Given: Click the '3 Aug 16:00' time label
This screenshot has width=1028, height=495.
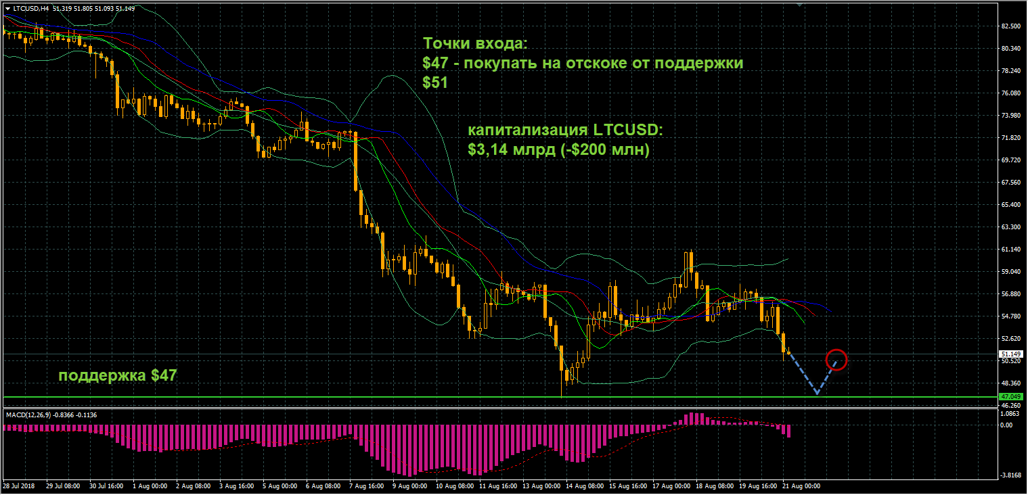Looking at the screenshot, I should coord(236,486).
